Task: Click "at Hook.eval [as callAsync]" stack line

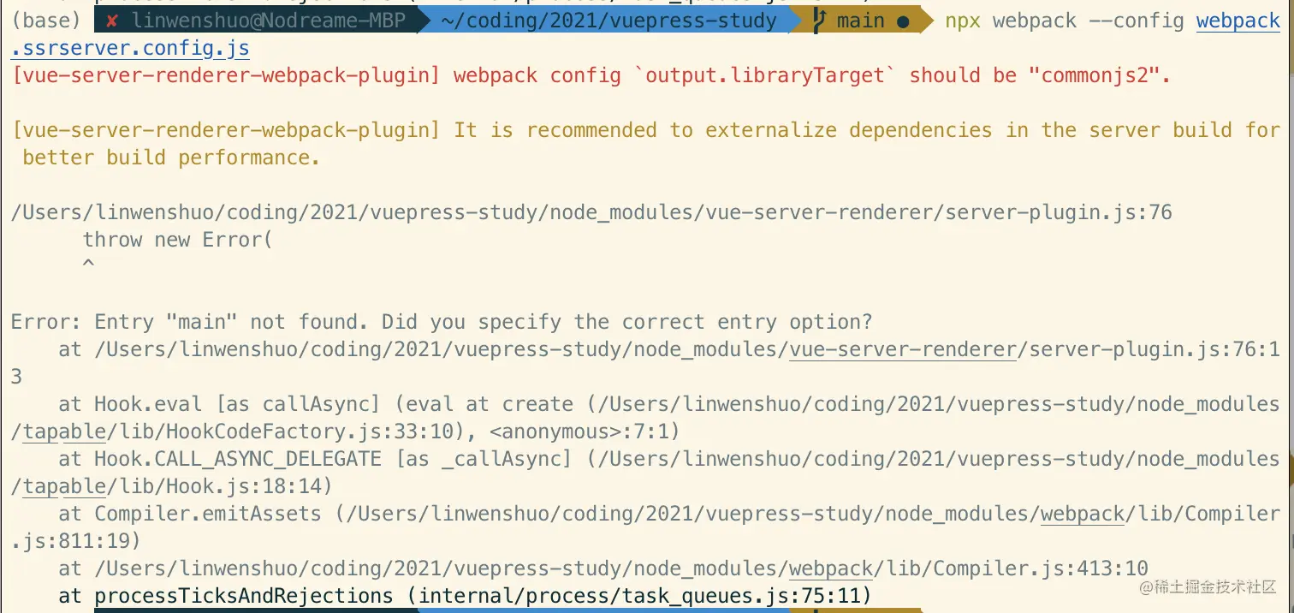Action: click(669, 404)
